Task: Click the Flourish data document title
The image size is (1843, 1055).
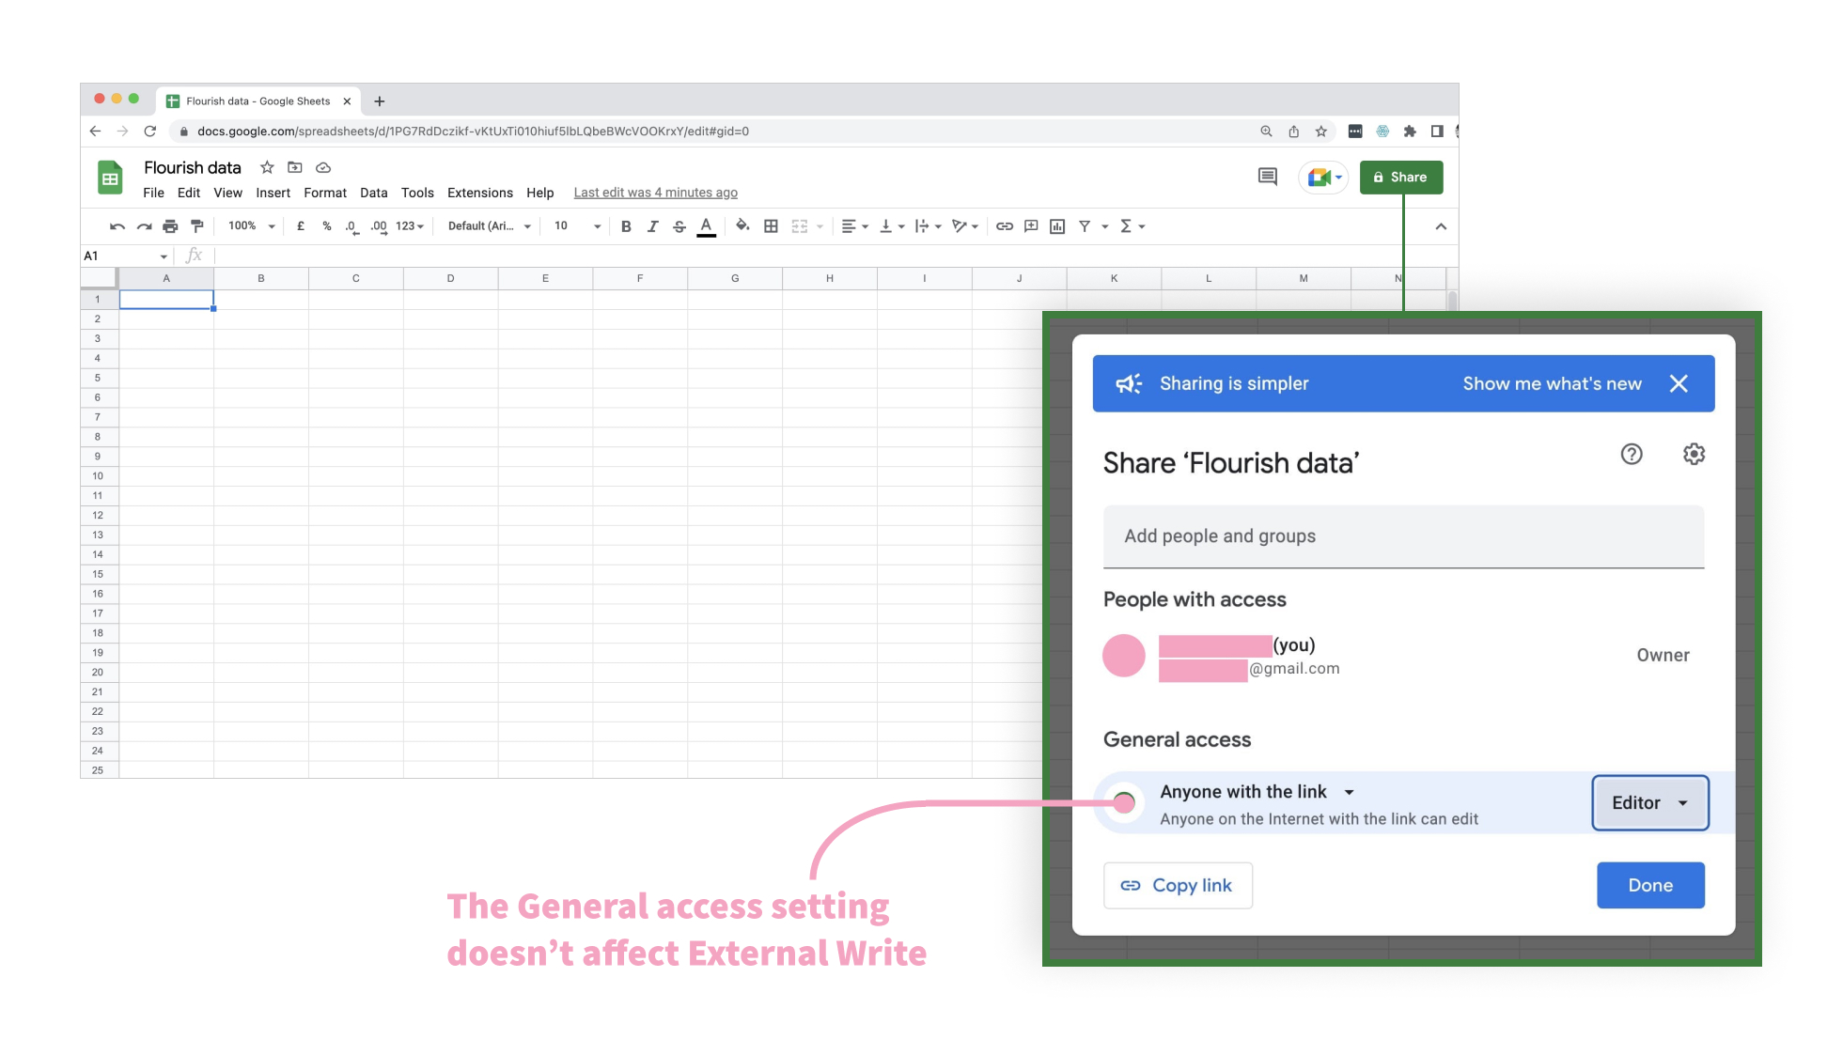Action: click(193, 168)
